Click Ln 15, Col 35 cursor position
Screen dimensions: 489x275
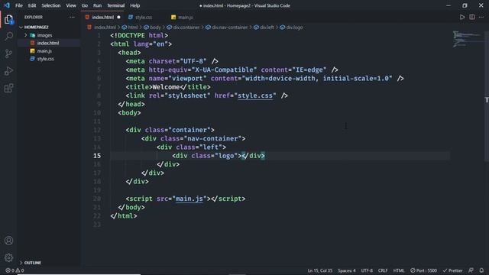[319, 270]
